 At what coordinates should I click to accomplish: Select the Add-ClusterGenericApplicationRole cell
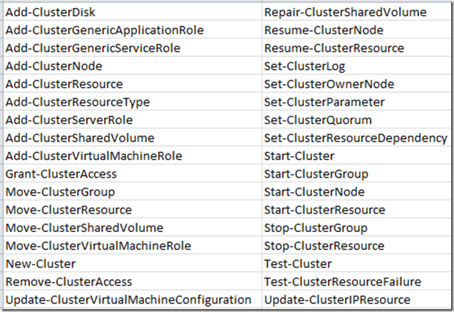[104, 30]
